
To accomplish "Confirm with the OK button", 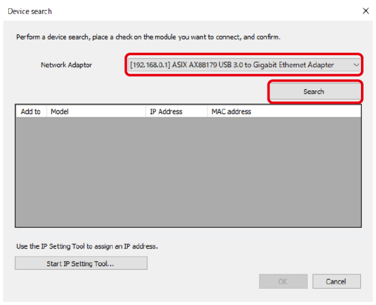I will [283, 282].
